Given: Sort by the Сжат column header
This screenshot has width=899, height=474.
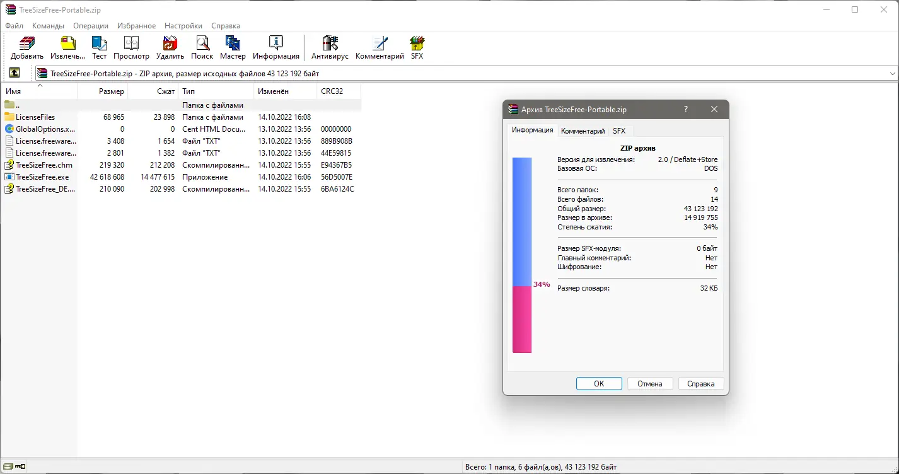Looking at the screenshot, I should (153, 91).
